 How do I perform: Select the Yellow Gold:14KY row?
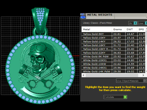tap(114, 42)
